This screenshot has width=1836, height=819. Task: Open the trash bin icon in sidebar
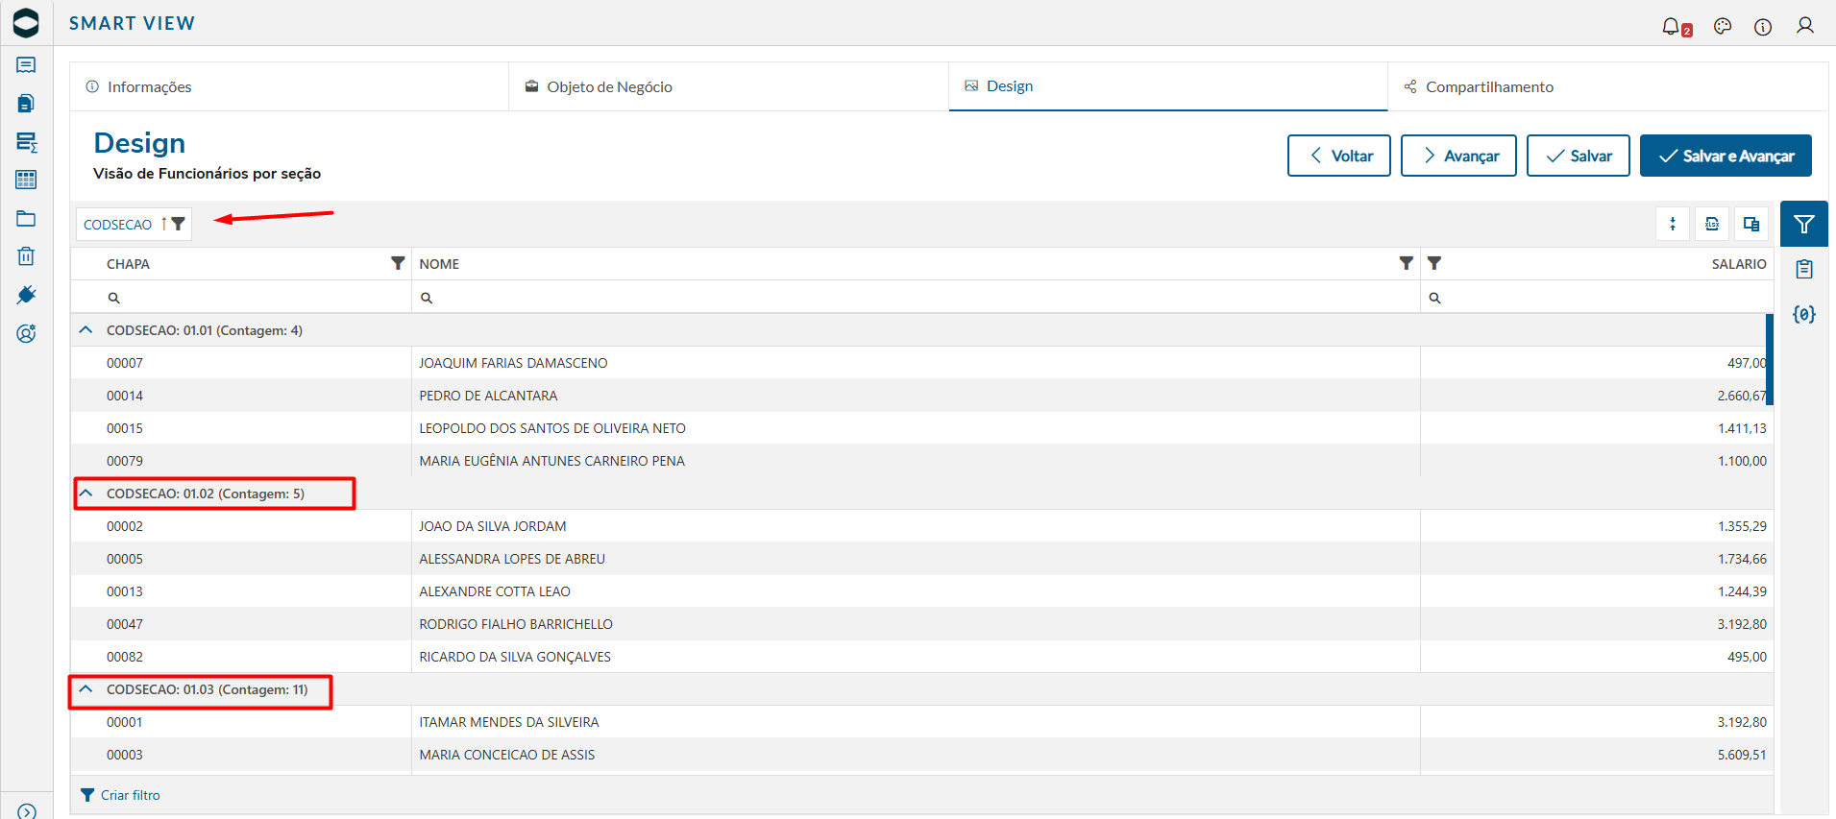26,256
